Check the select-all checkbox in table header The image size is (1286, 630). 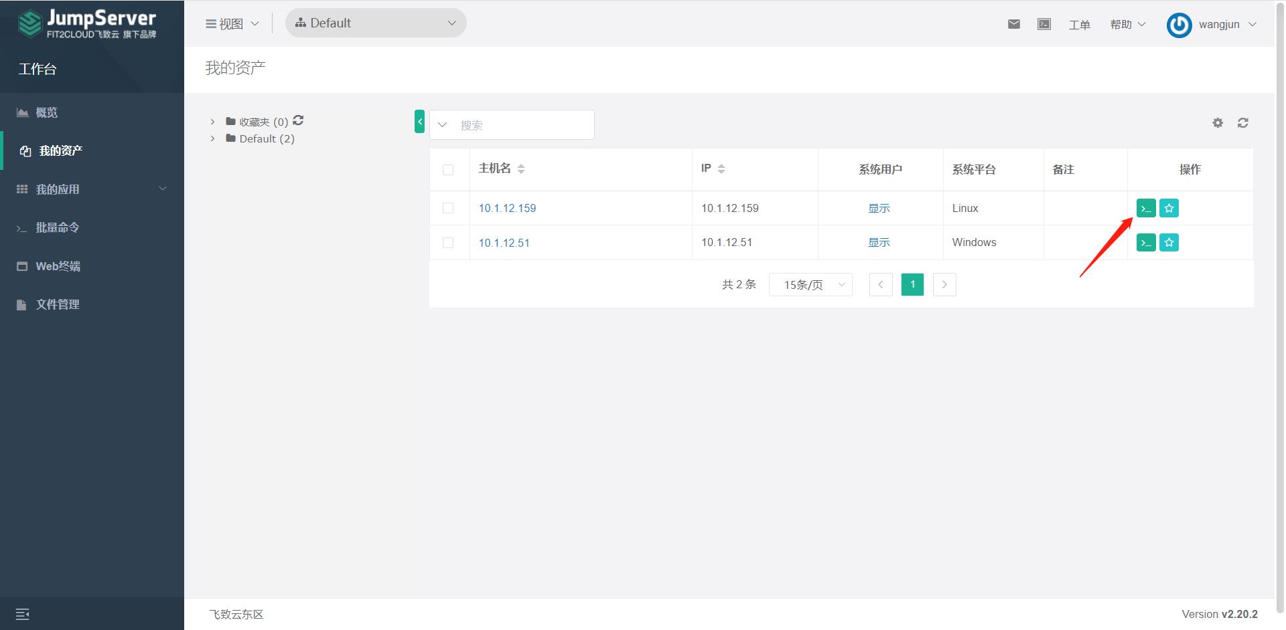[449, 170]
